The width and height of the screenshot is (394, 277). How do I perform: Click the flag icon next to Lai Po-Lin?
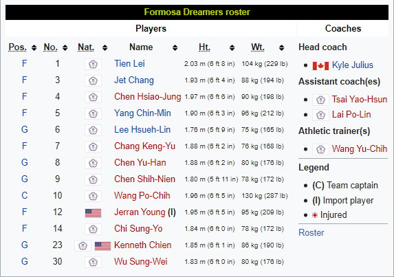pos(320,115)
